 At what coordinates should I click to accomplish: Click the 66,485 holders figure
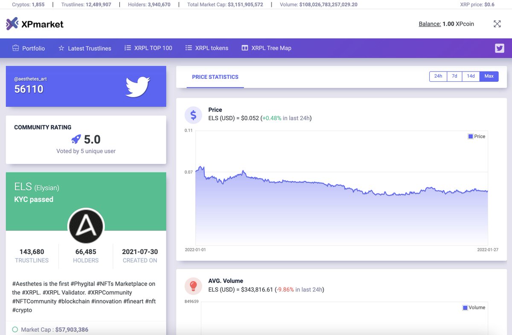pos(86,252)
